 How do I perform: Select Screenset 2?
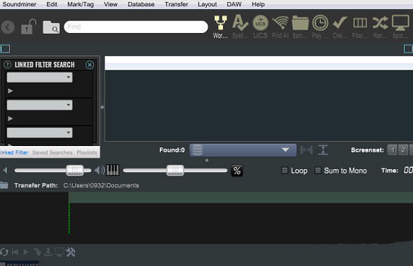[403, 150]
